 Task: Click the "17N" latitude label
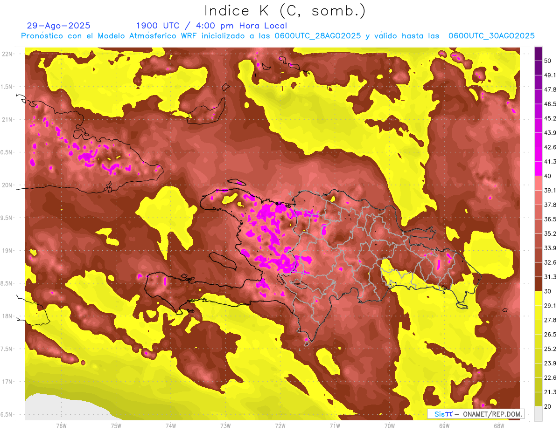(x=8, y=382)
